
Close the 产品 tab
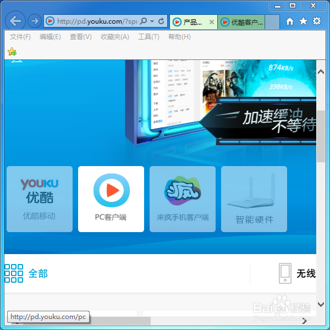point(212,22)
